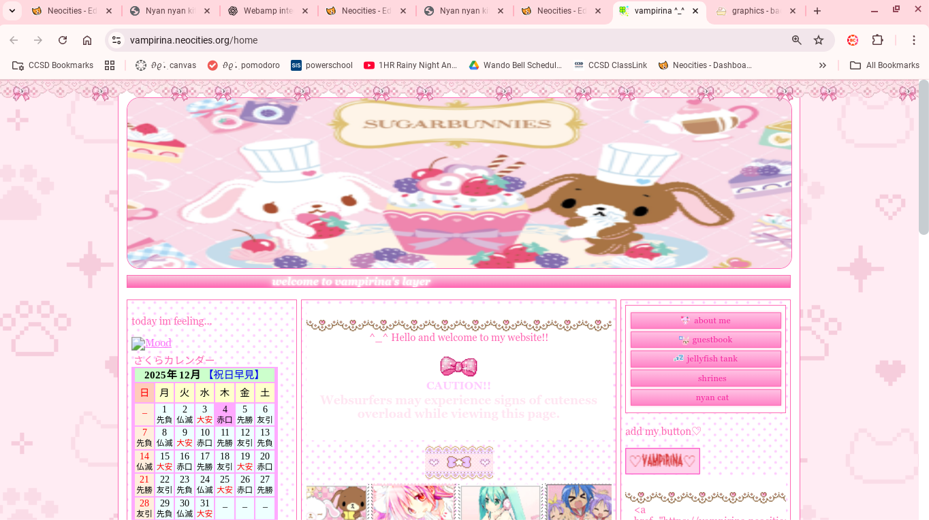The width and height of the screenshot is (929, 520).
Task: Open the All Bookmarks folder
Action: 885,65
